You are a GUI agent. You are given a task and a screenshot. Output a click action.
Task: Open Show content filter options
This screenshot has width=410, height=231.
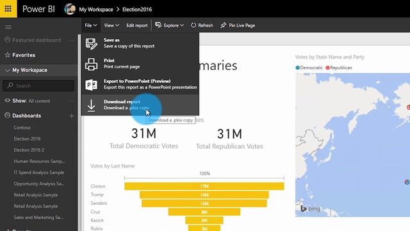click(72, 101)
